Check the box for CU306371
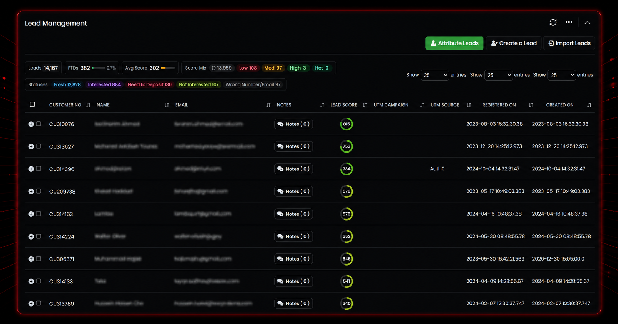The image size is (618, 324). click(39, 259)
